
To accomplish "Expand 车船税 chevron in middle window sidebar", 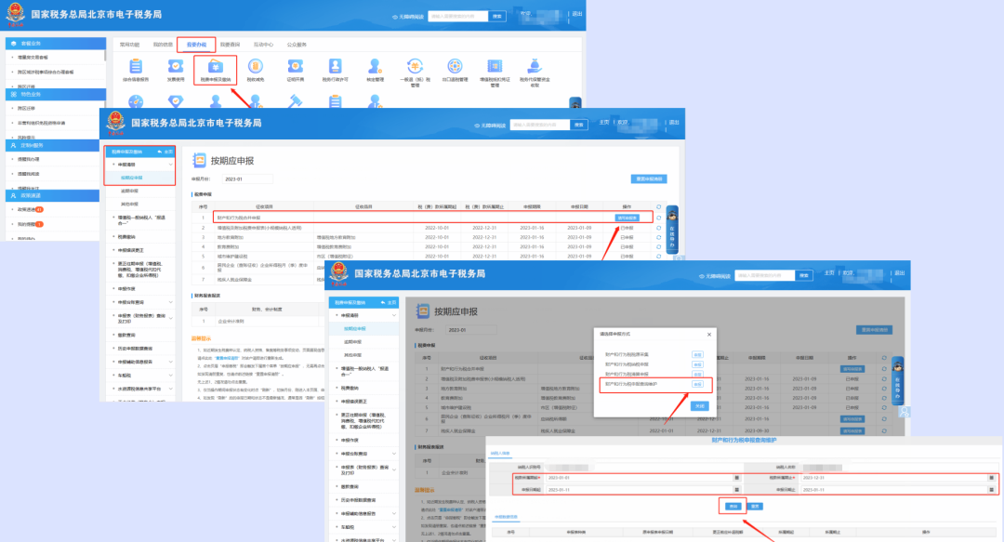I will point(170,376).
